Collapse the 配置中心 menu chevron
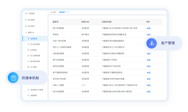This screenshot has height=112, width=188. 44,33
